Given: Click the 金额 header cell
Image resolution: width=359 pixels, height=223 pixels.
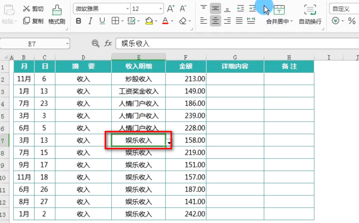Looking at the screenshot, I should point(186,66).
